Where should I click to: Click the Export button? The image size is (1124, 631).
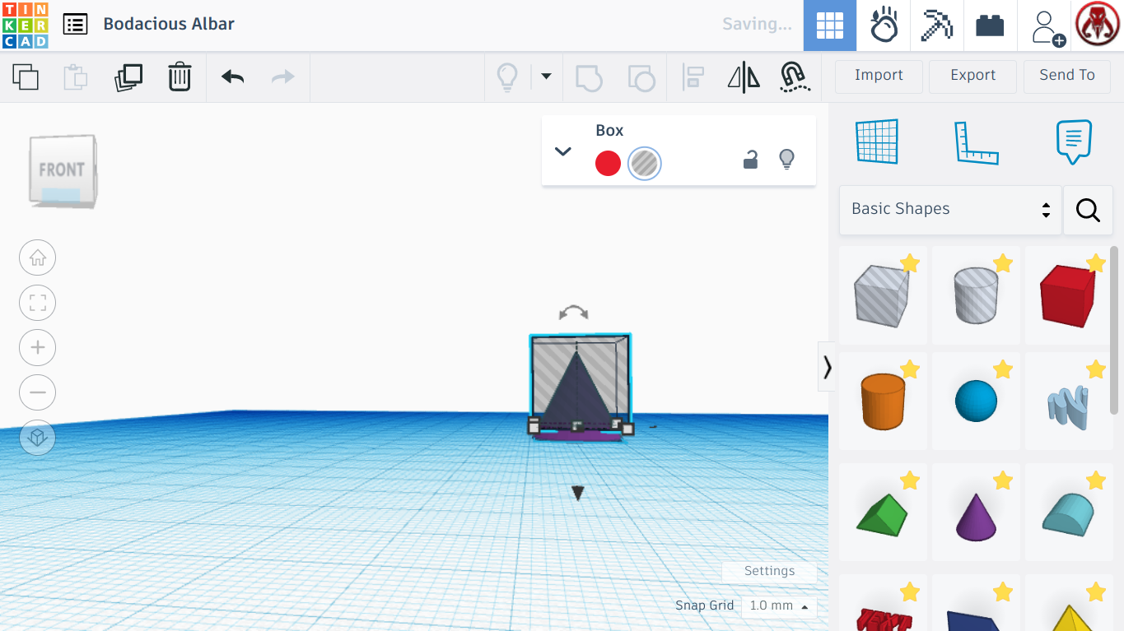coord(972,76)
